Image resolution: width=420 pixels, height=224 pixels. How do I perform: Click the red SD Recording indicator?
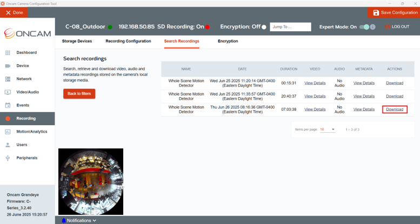(208, 27)
